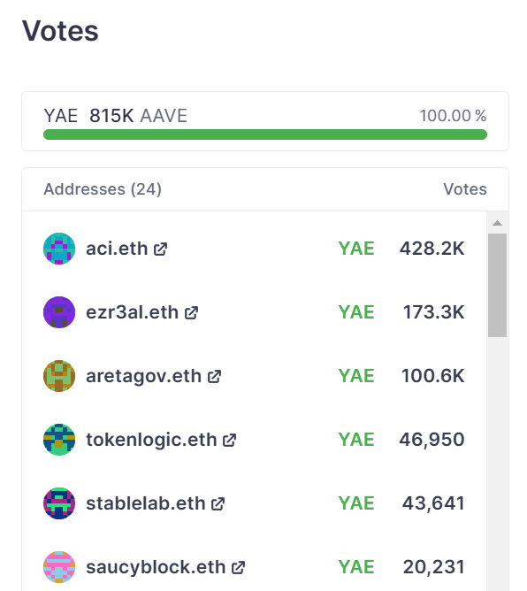Open external link icon beside tokenlogic.eth
The width and height of the screenshot is (527, 591).
pyautogui.click(x=229, y=441)
